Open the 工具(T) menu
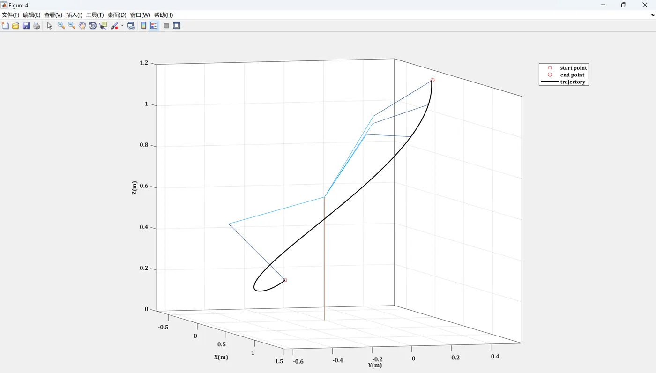The height and width of the screenshot is (373, 656). click(x=95, y=15)
